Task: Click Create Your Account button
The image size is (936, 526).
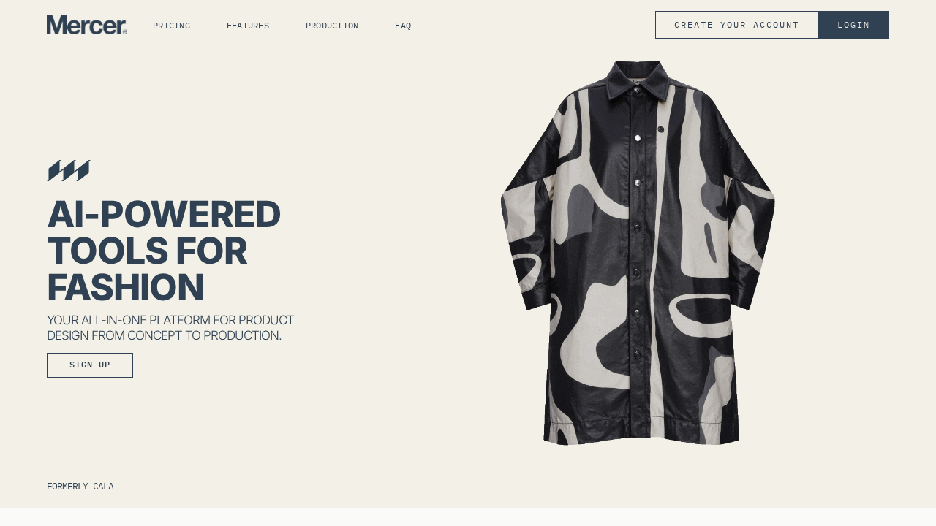Action: [736, 25]
